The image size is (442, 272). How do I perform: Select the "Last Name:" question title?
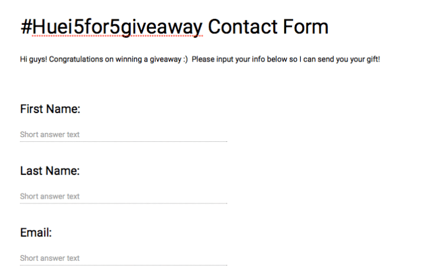50,171
